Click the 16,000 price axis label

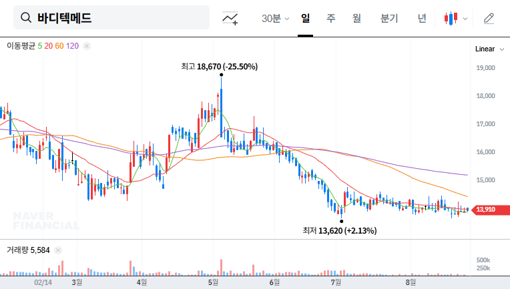click(x=485, y=152)
